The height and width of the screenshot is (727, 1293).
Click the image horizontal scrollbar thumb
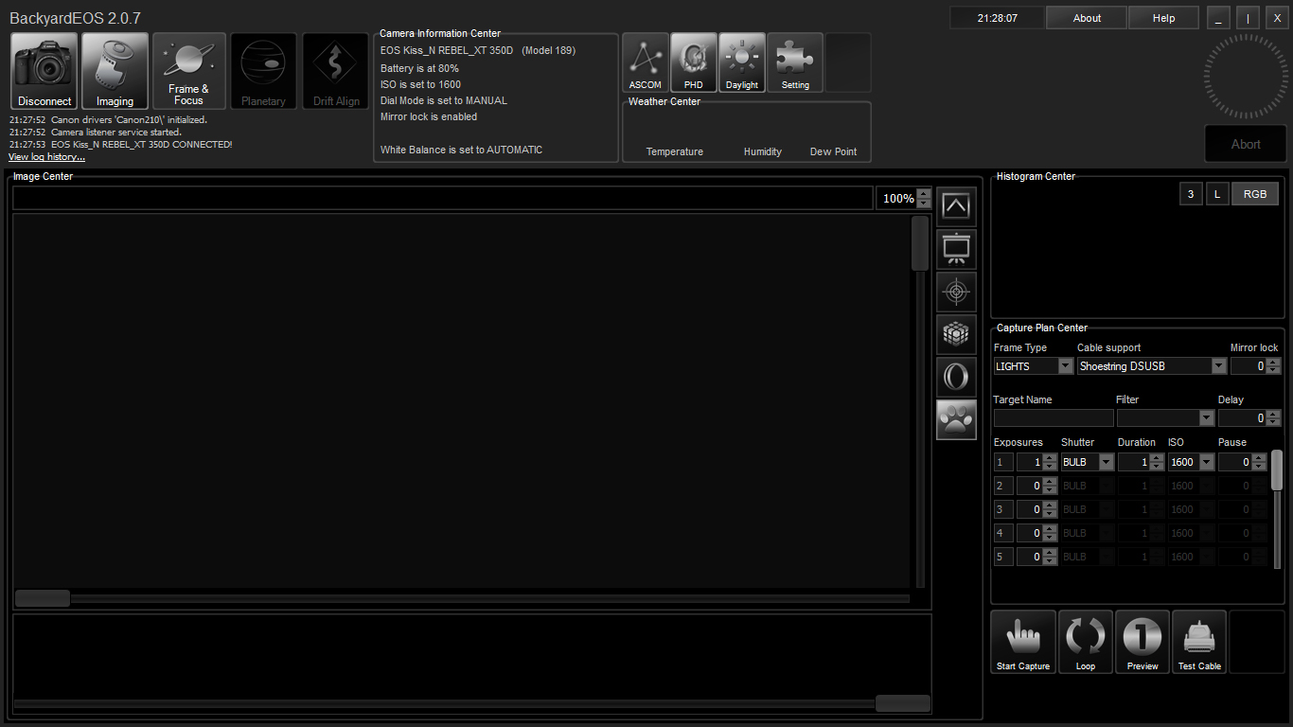click(x=43, y=598)
